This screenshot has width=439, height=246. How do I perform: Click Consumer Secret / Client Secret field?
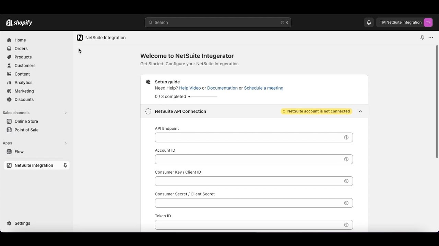pyautogui.click(x=254, y=203)
